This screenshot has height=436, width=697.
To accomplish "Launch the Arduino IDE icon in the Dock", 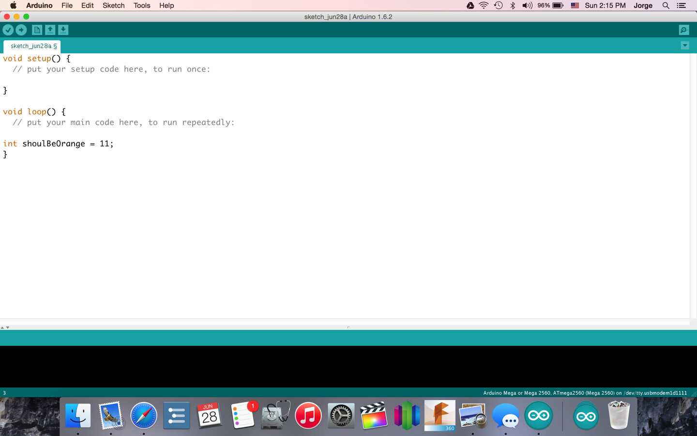I will [x=538, y=415].
